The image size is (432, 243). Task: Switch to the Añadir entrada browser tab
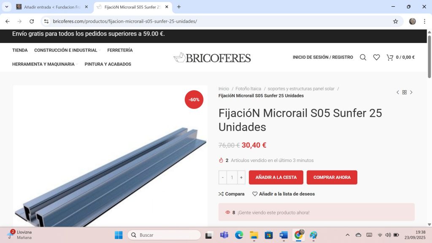(x=52, y=7)
